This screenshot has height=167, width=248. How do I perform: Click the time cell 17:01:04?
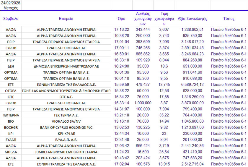[122, 42]
